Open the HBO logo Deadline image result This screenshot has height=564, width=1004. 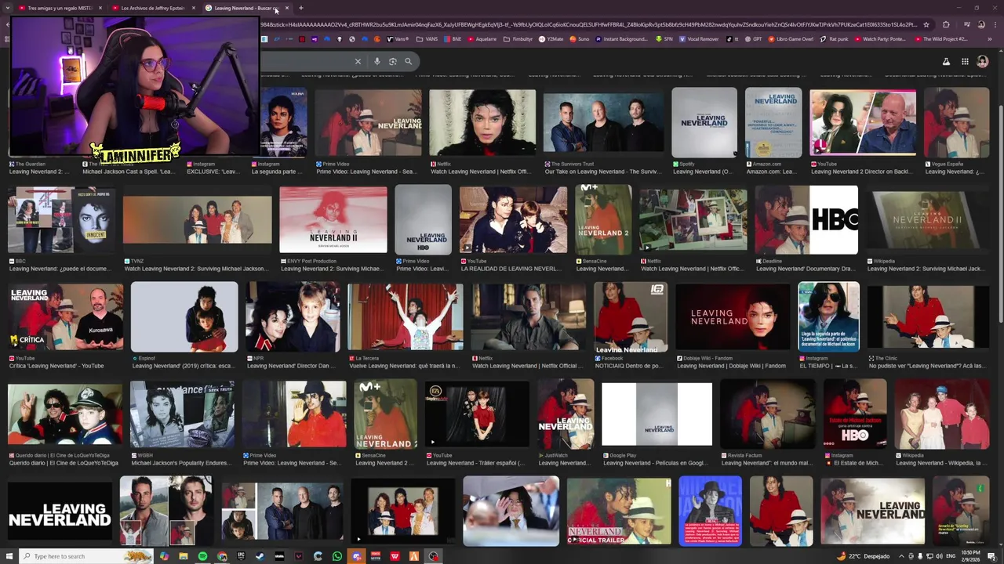point(807,220)
